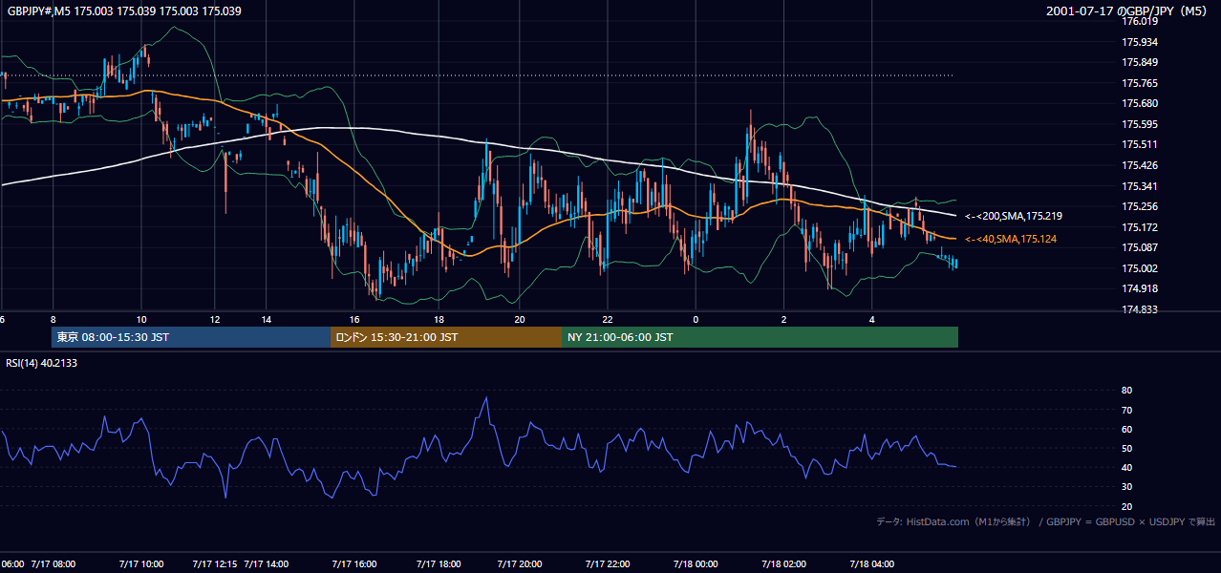
Task: Click the 7/17 20:00 bottom time label
Action: point(519,564)
